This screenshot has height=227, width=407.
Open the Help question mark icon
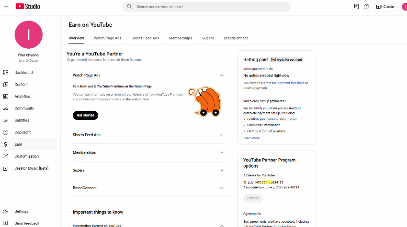pos(366,7)
